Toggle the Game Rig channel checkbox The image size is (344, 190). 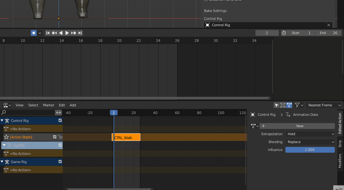[60, 161]
